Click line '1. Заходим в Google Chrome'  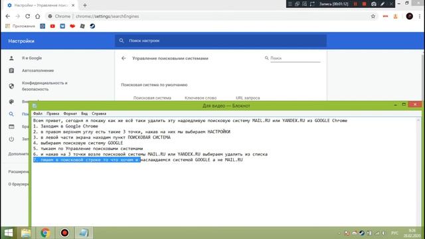[65, 126]
